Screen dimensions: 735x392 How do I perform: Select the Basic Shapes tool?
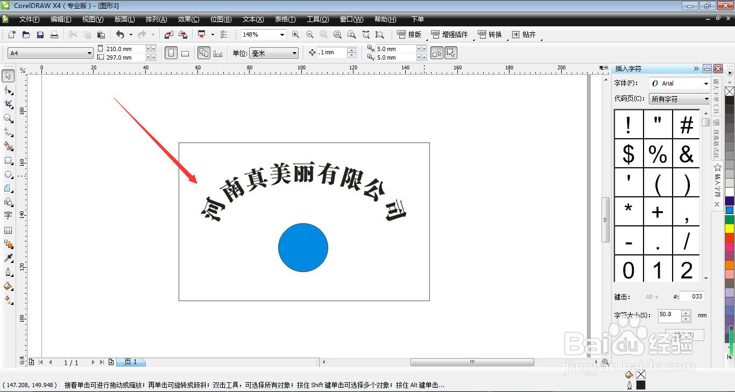tap(8, 202)
